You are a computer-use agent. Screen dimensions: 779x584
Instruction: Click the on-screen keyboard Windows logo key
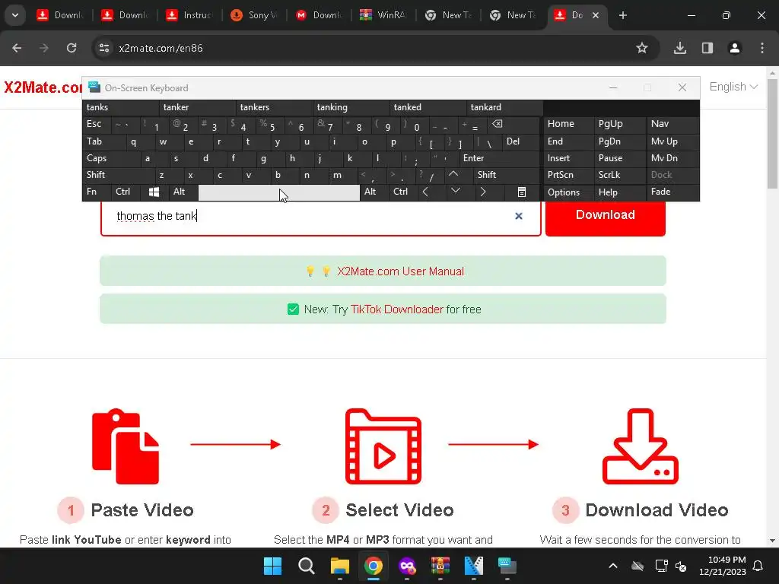click(154, 192)
